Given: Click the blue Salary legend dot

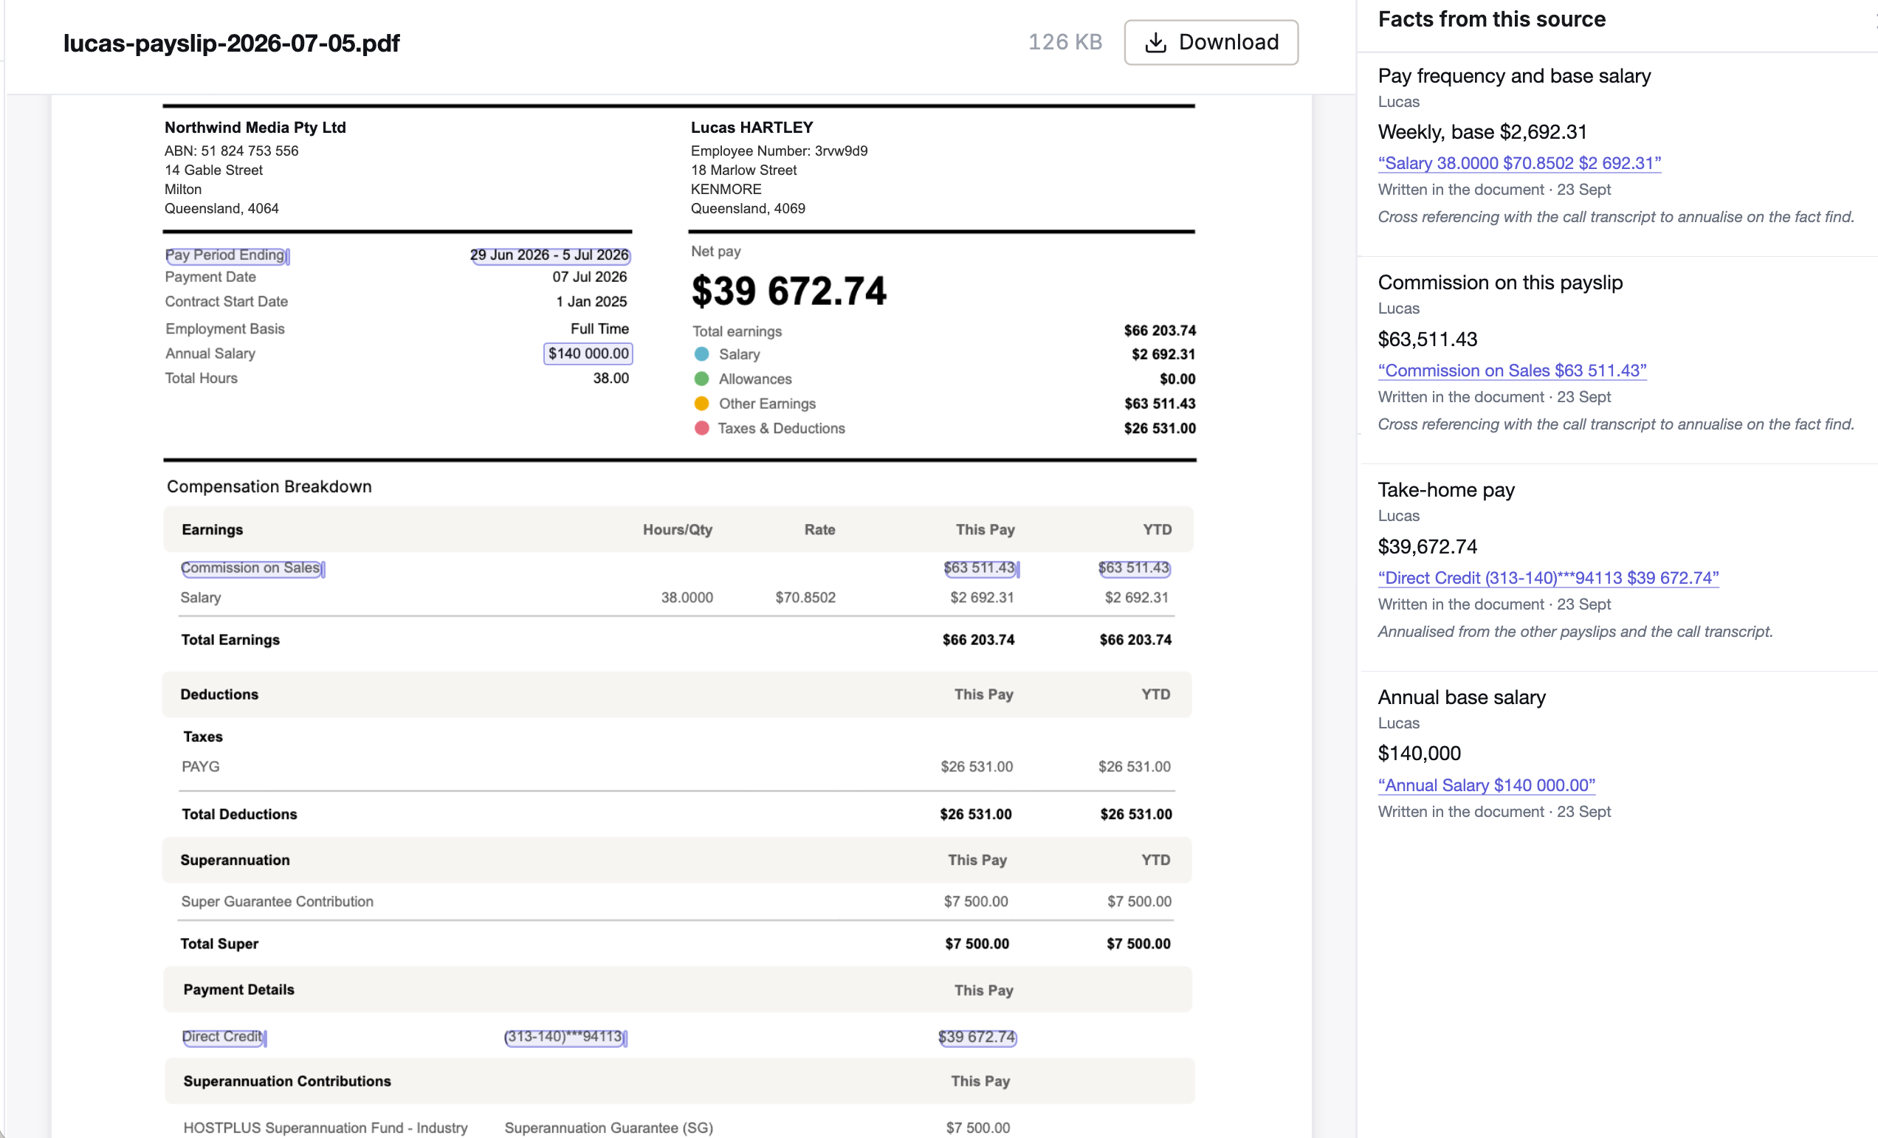Looking at the screenshot, I should coord(702,354).
